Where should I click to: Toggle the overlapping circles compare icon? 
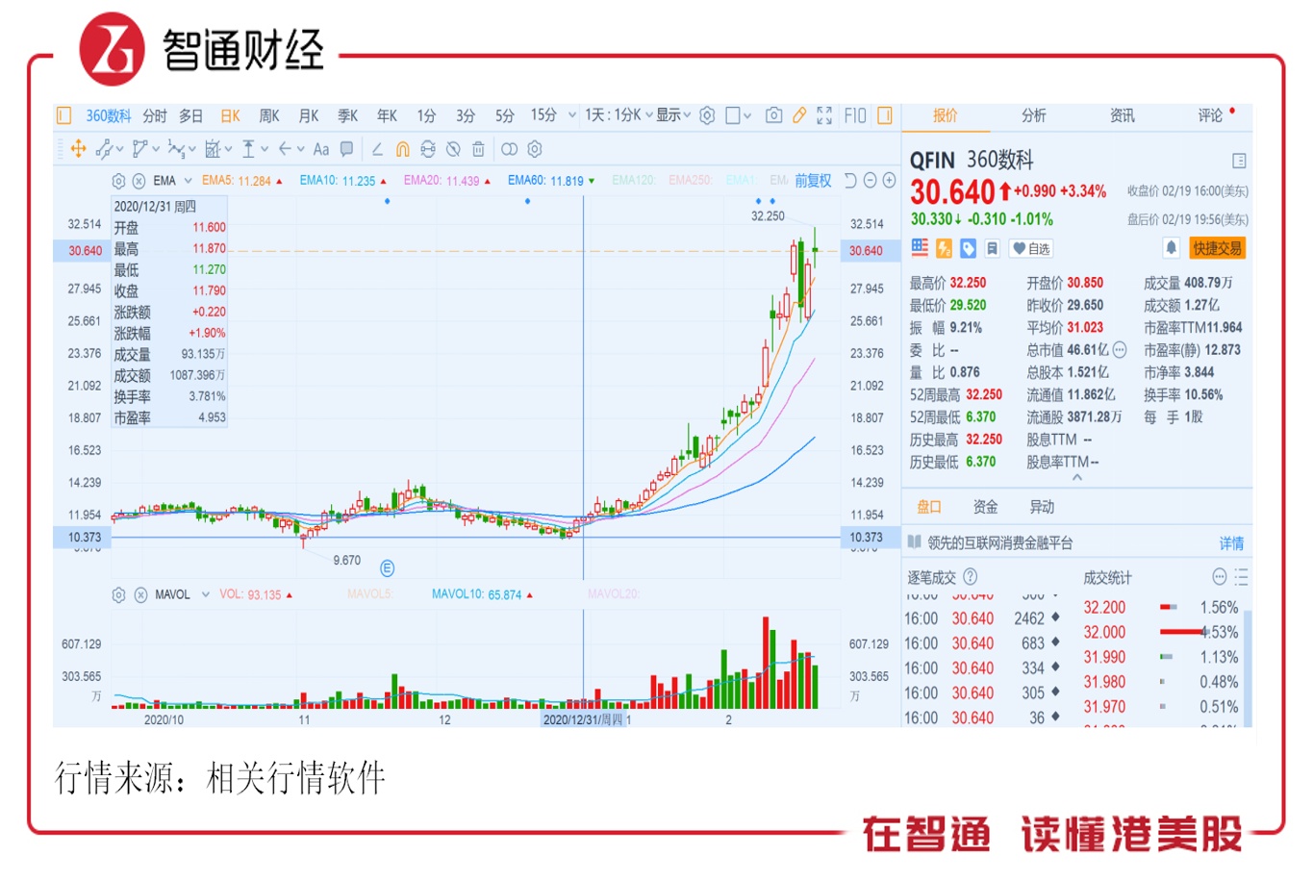[509, 149]
